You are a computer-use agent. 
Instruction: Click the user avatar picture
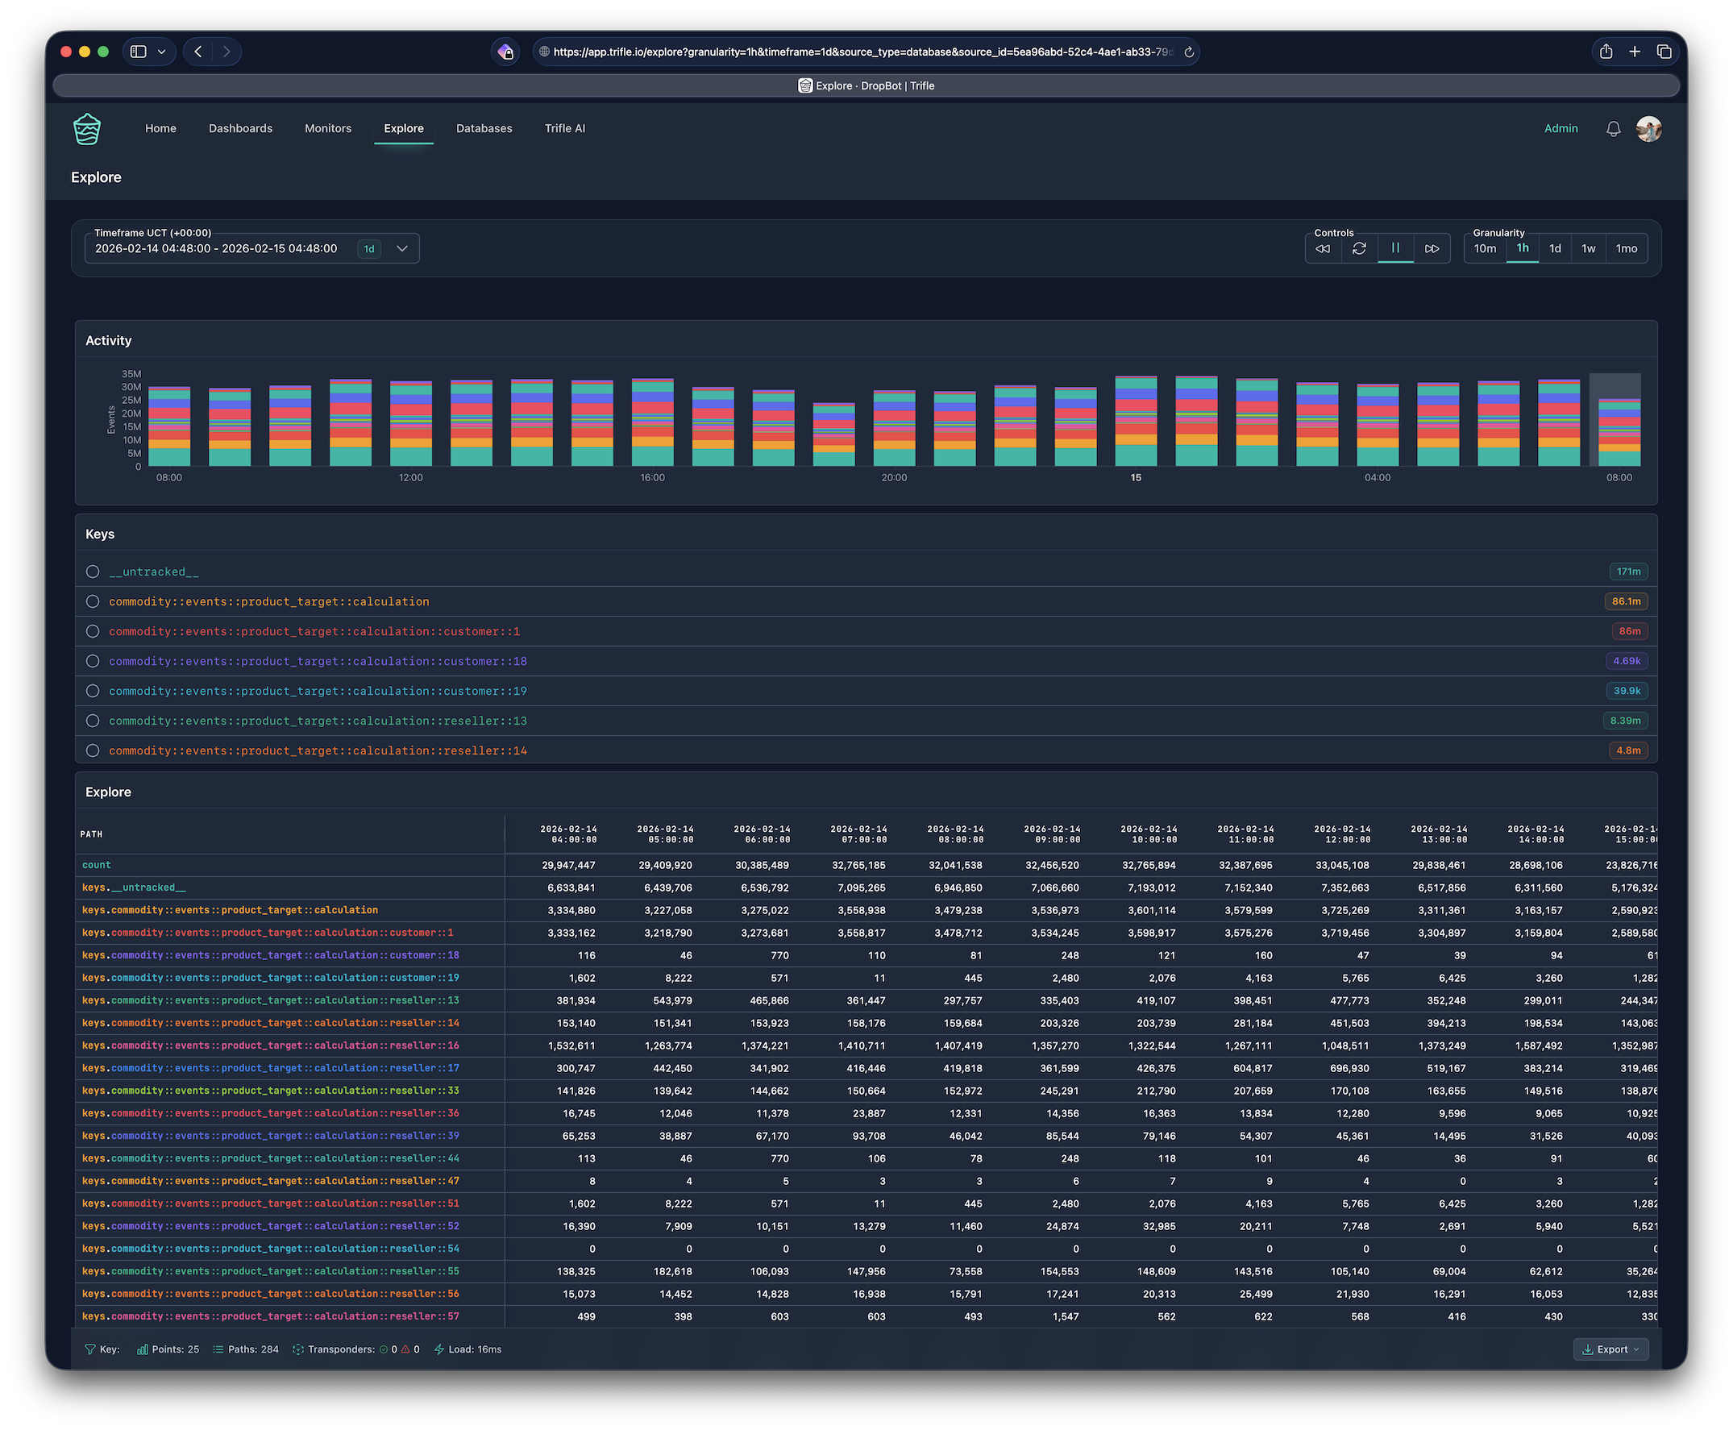(1648, 129)
